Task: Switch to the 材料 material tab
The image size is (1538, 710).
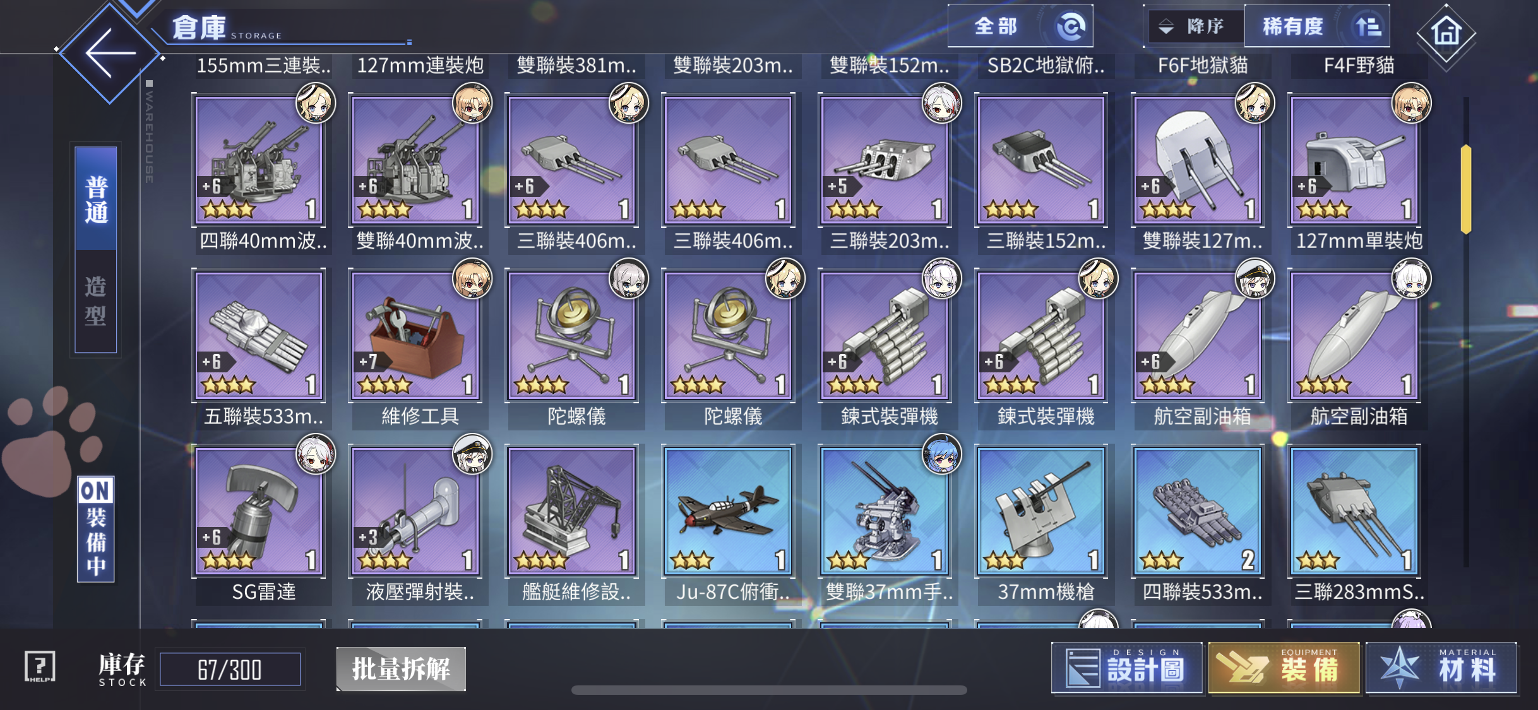Action: coord(1441,668)
